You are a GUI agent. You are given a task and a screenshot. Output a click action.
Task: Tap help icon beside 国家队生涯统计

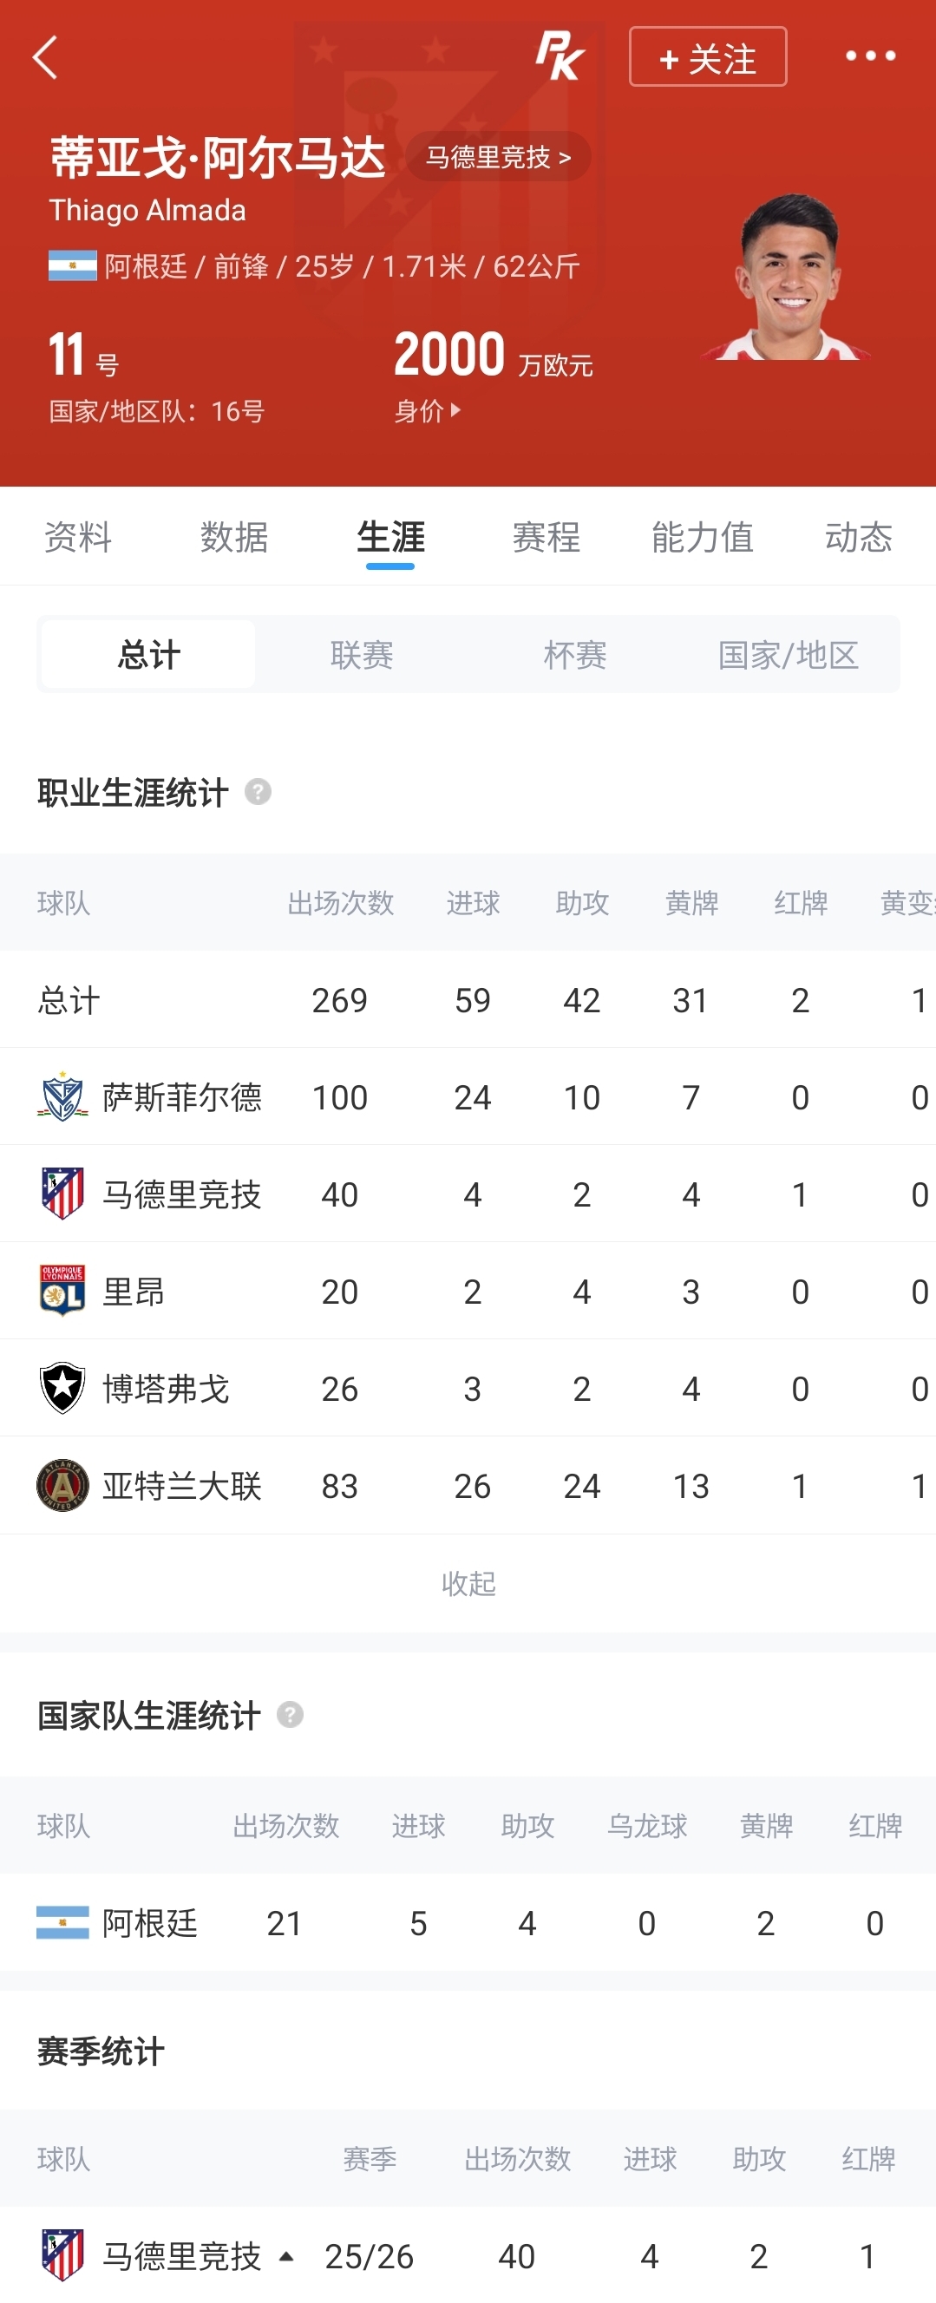coord(290,1715)
